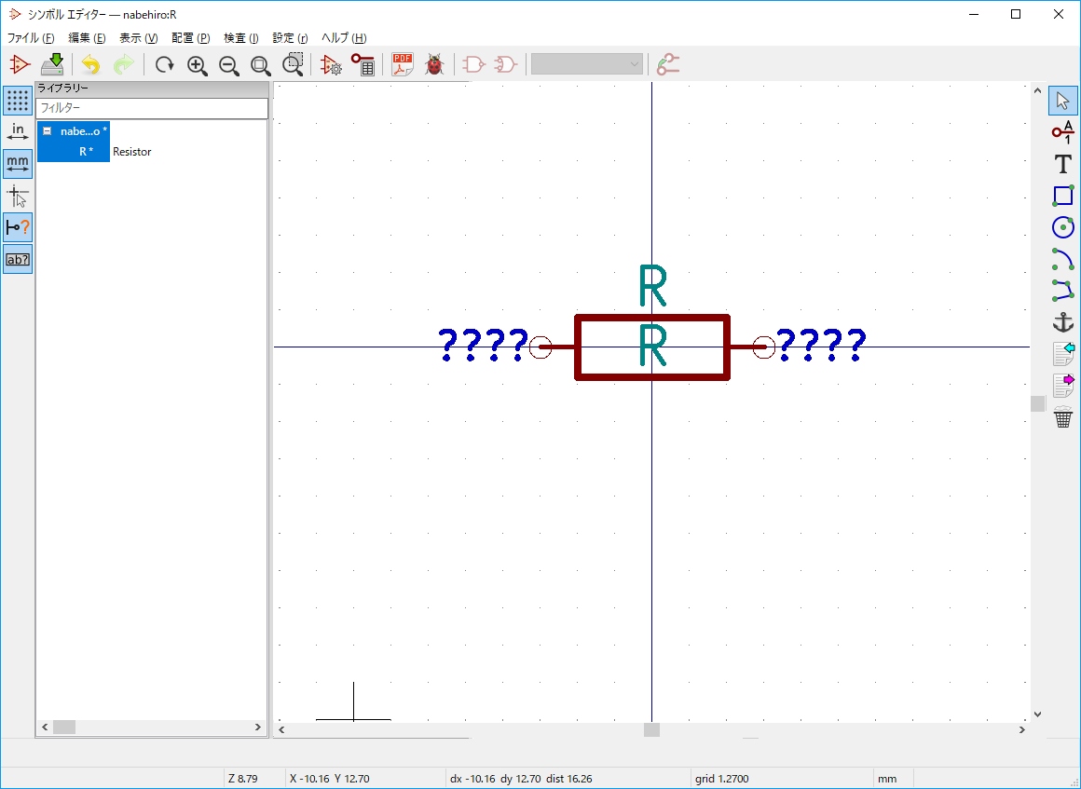
Task: Refresh the canvas view
Action: click(x=164, y=65)
